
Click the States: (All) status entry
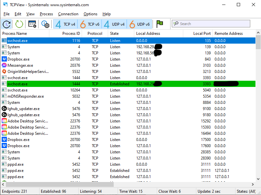pyautogui.click(x=246, y=191)
